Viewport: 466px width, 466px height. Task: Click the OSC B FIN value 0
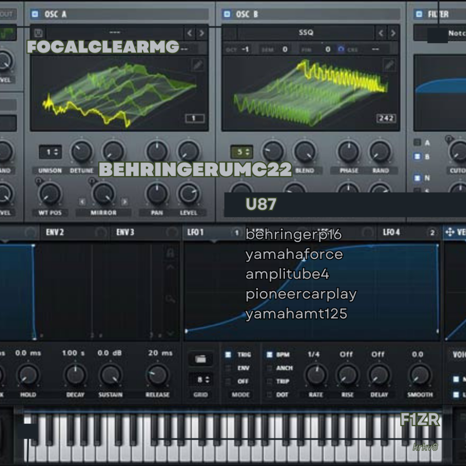click(x=328, y=49)
